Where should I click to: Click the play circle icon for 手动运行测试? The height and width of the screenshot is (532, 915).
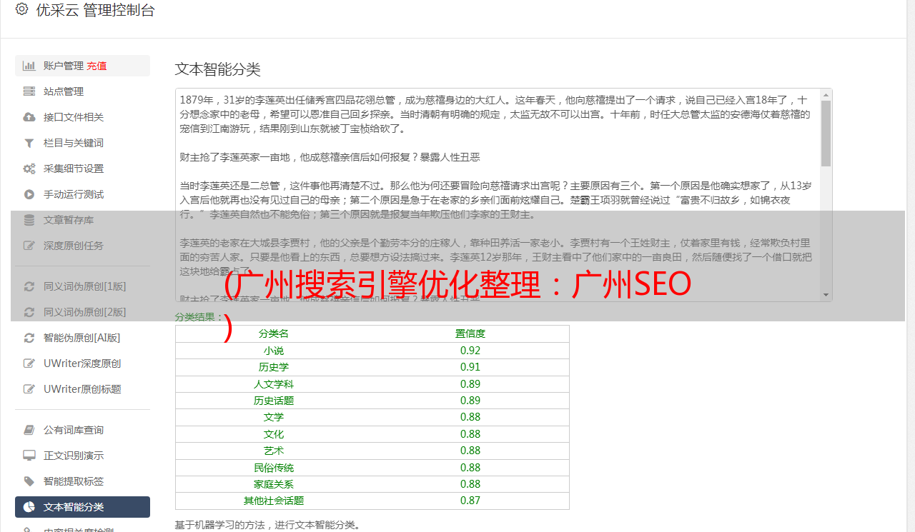[x=29, y=194]
